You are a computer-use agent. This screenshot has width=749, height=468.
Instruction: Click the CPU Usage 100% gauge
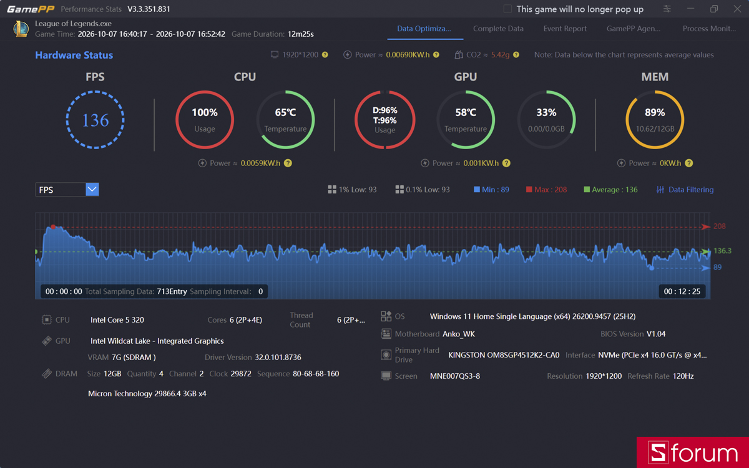pos(205,120)
